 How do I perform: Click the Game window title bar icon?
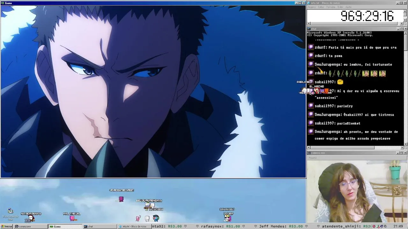click(2, 3)
